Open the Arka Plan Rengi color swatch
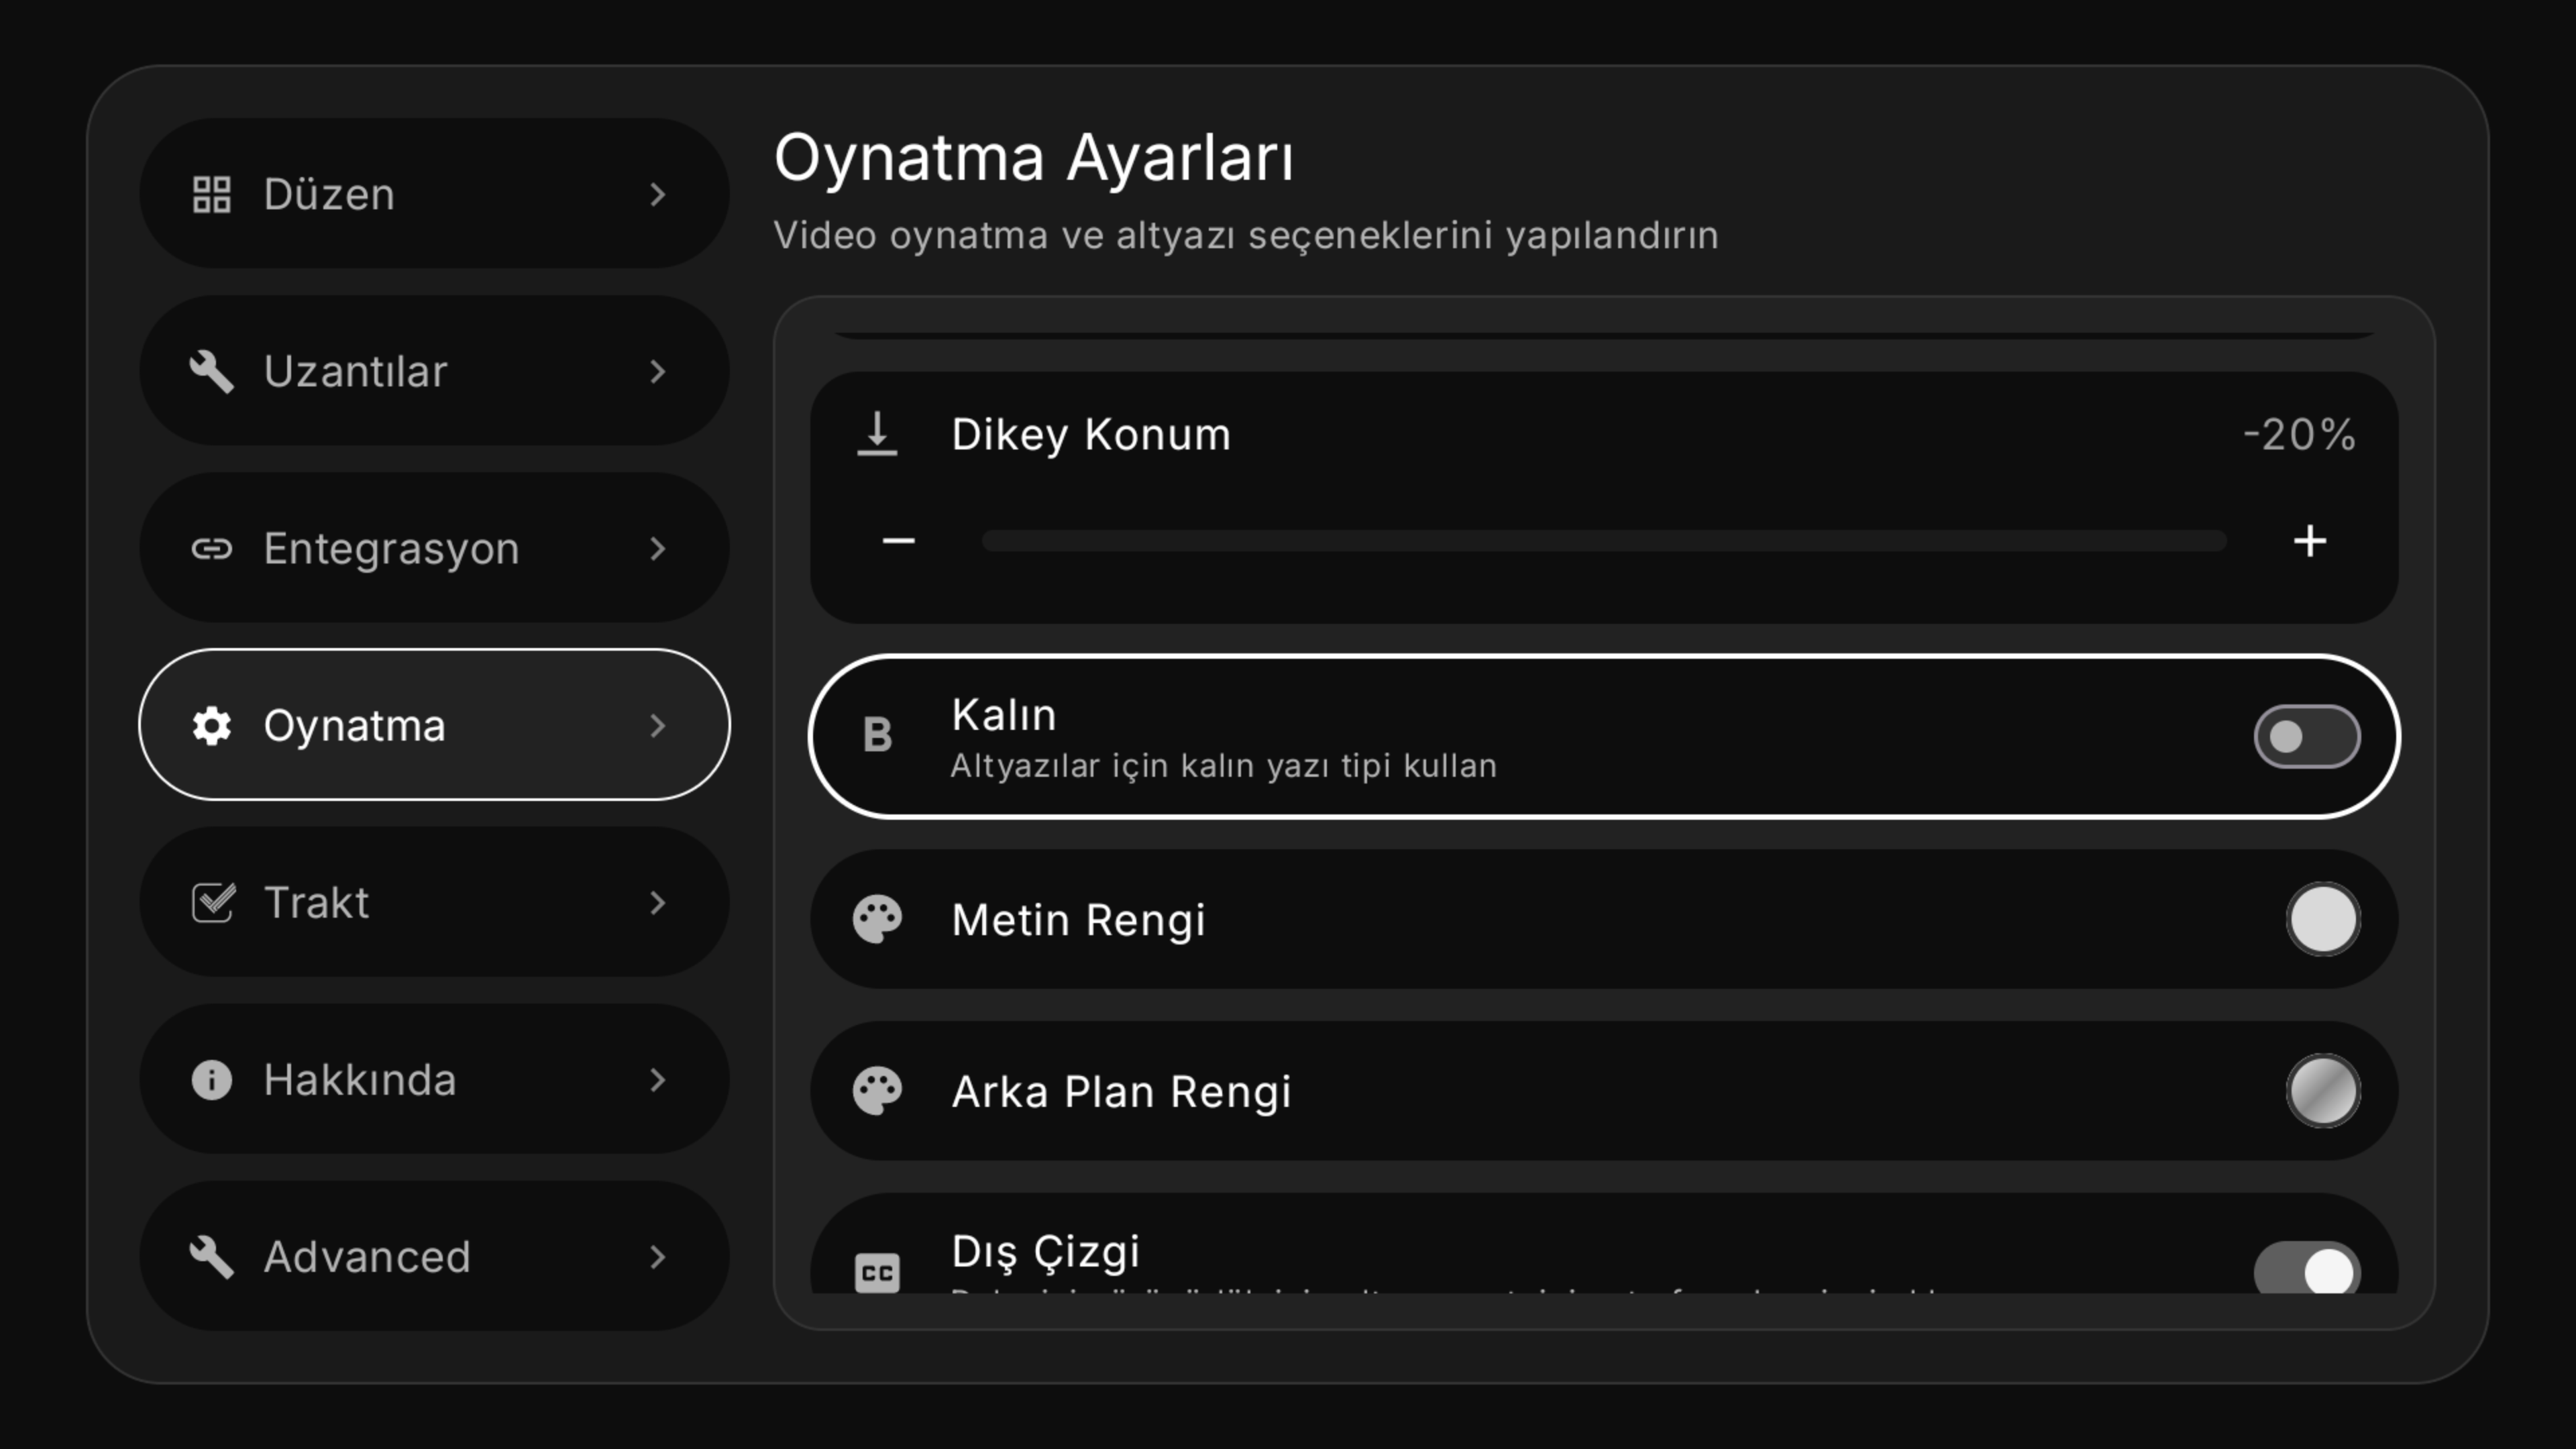 pos(2322,1091)
